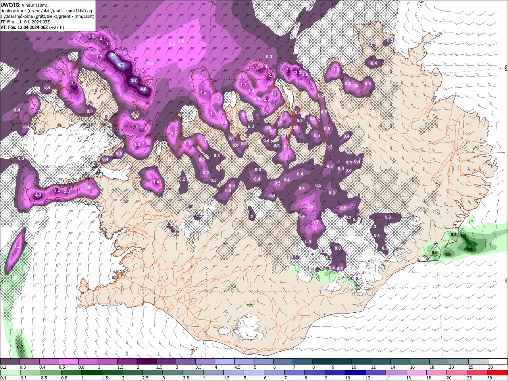Select the "slydda/snjókoma (grátt/bleikt/grænt" description line

coord(47,16)
